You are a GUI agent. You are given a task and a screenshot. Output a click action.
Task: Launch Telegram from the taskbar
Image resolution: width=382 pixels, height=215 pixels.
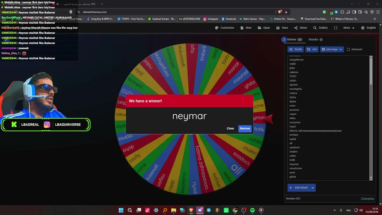(209, 210)
